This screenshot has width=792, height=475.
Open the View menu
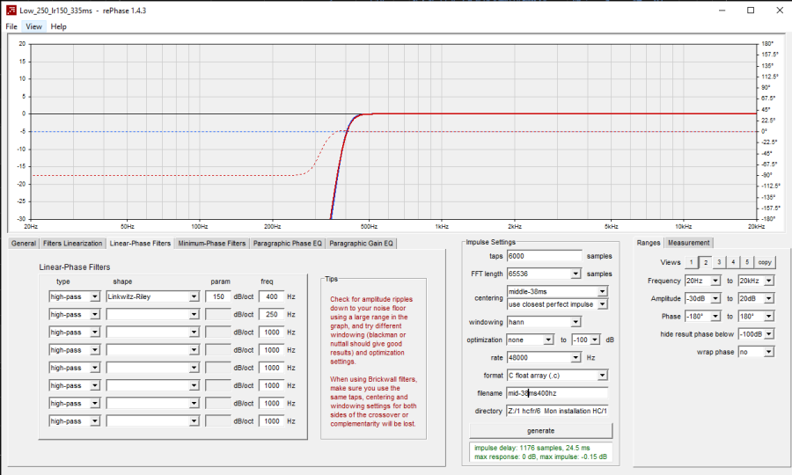tap(33, 26)
